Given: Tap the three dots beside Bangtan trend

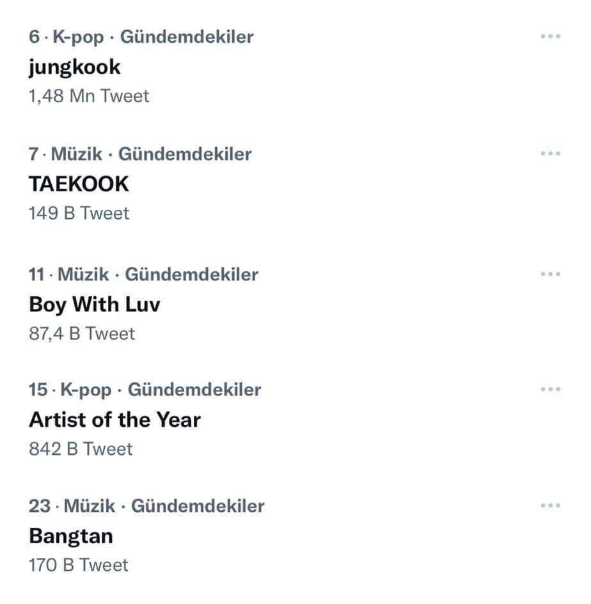Looking at the screenshot, I should click(550, 505).
